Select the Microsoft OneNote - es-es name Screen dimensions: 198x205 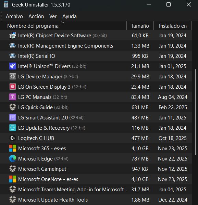48,179
